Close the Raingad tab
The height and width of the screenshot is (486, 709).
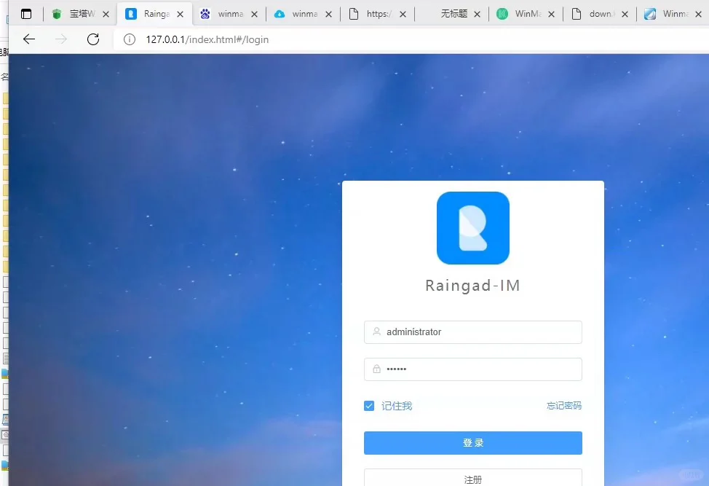tap(180, 15)
